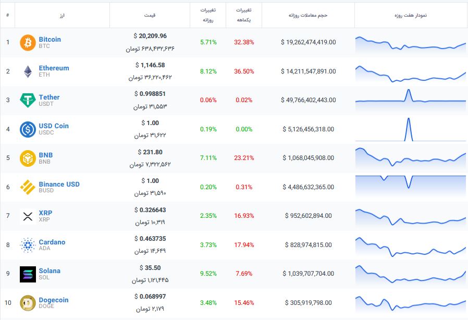
Task: Click the Solana logo icon
Action: click(28, 274)
